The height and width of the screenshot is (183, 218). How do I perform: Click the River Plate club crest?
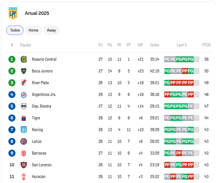click(24, 83)
